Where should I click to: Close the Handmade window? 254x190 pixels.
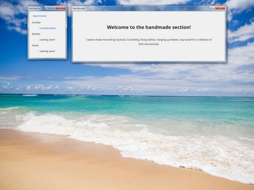[x=220, y=8]
